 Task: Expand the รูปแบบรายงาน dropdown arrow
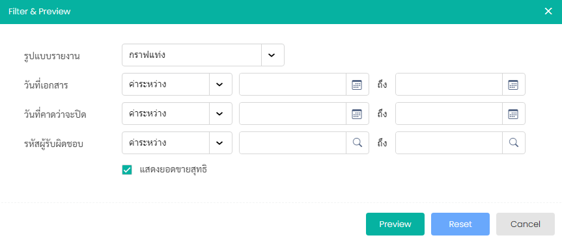pos(272,55)
